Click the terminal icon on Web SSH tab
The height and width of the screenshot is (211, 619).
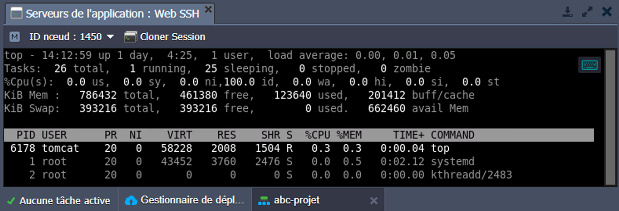16,14
